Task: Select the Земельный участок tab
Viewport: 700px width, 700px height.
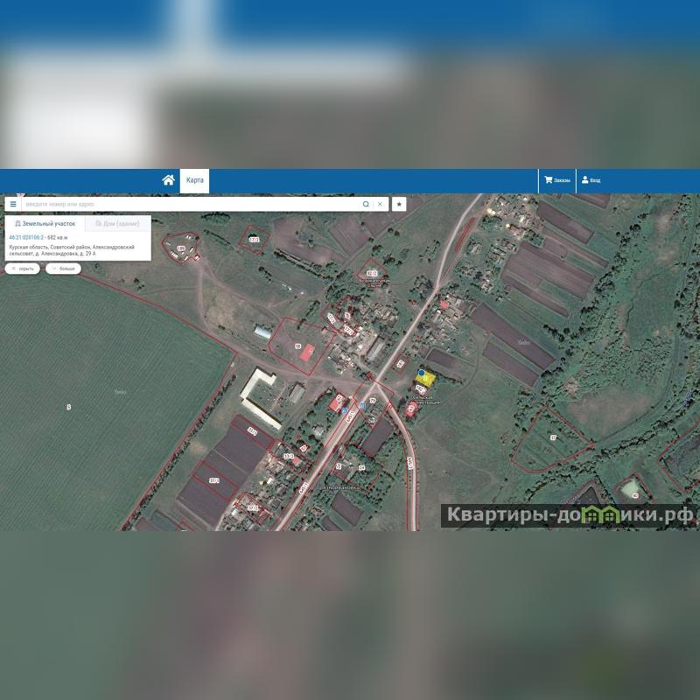Action: (45, 224)
